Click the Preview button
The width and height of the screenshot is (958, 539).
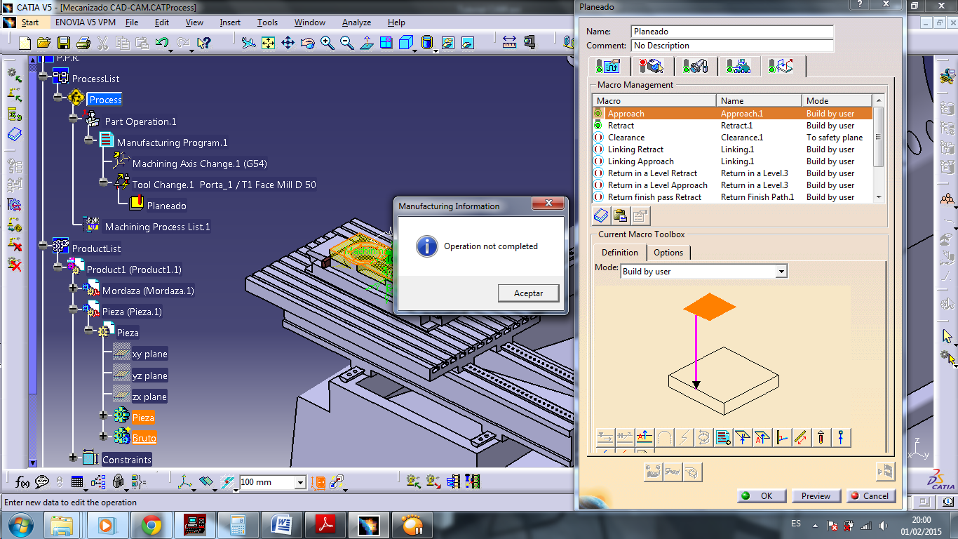[x=816, y=495]
